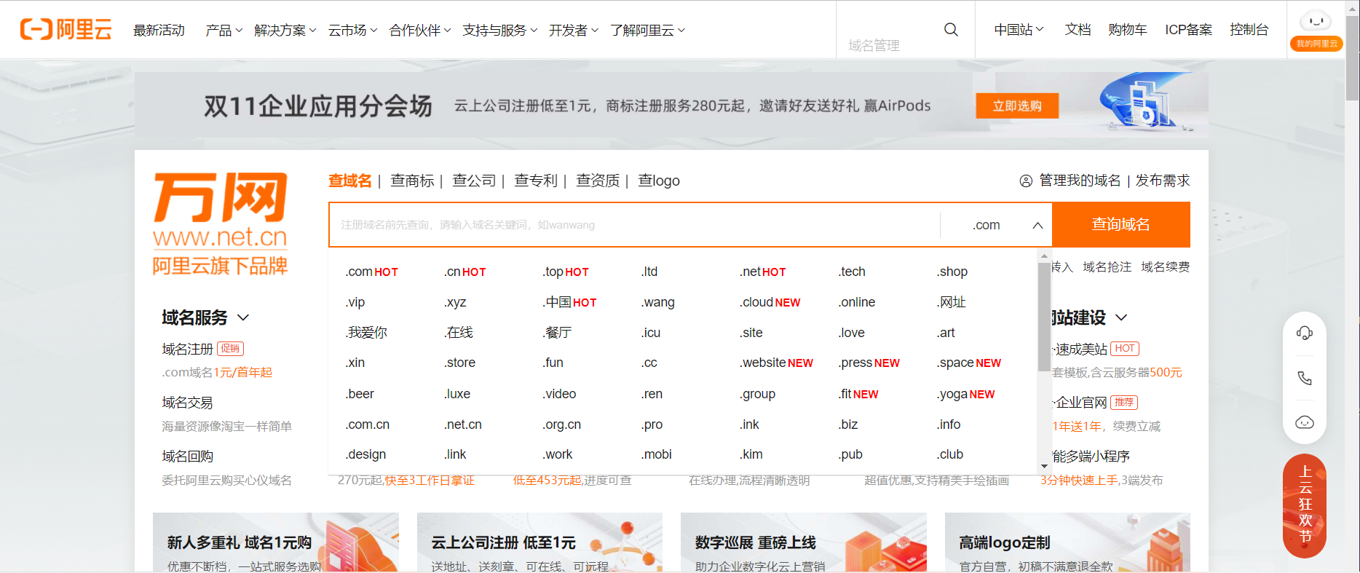Screen dimensions: 1360x573
Task: Open the 云上公司注册 低至1元 card
Action: [x=539, y=542]
